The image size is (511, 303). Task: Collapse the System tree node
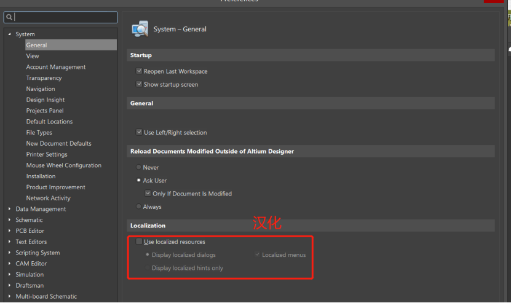point(9,34)
